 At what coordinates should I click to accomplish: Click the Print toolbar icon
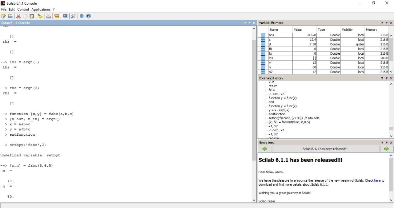tap(49, 16)
